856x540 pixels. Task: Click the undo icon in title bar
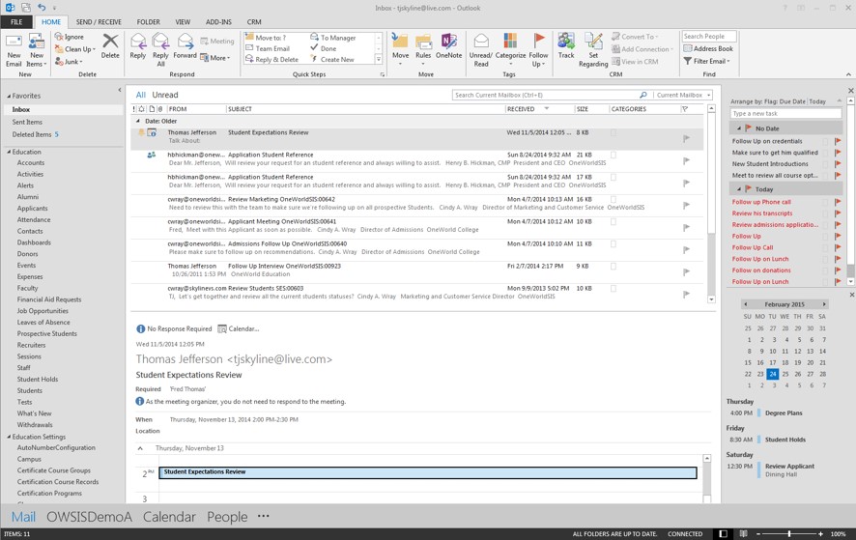coord(42,8)
